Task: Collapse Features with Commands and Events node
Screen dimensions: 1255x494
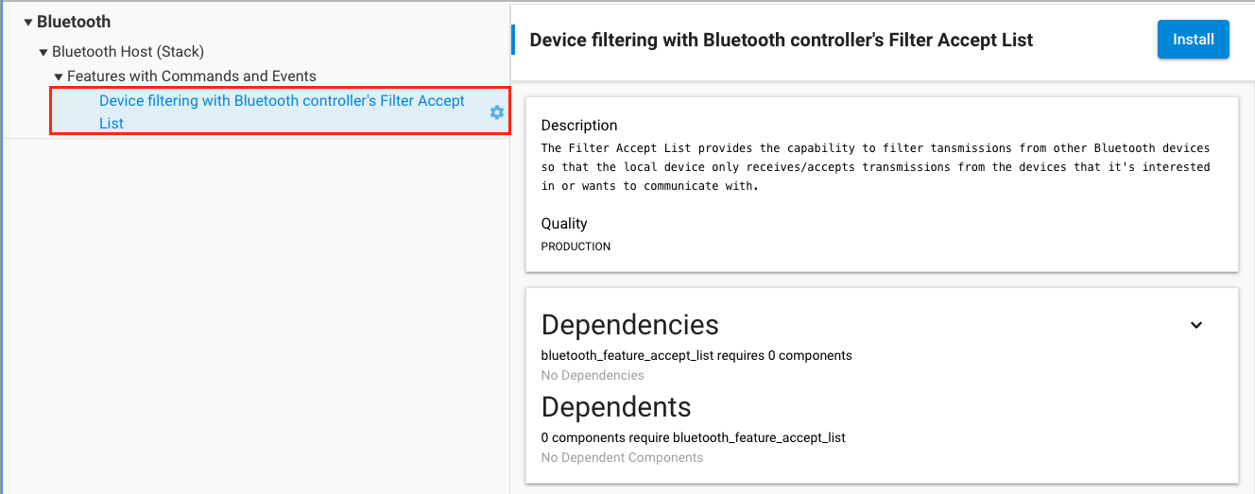Action: click(x=59, y=77)
